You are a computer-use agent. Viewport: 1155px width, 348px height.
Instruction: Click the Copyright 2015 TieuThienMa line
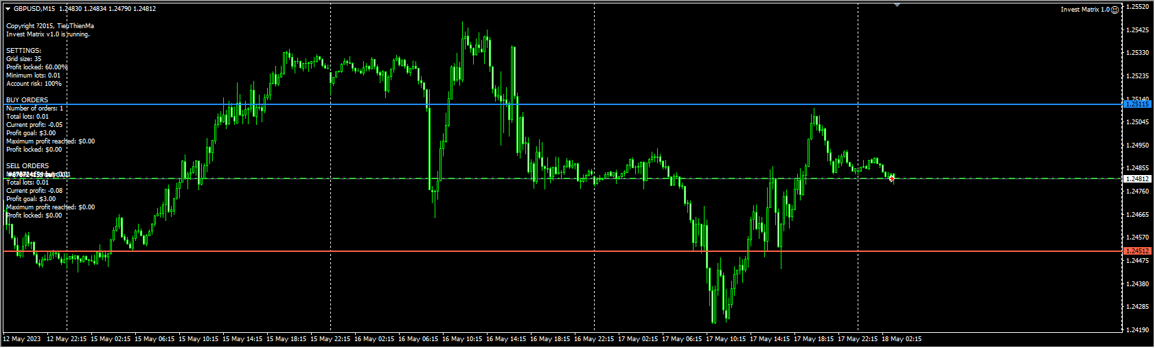[50, 26]
